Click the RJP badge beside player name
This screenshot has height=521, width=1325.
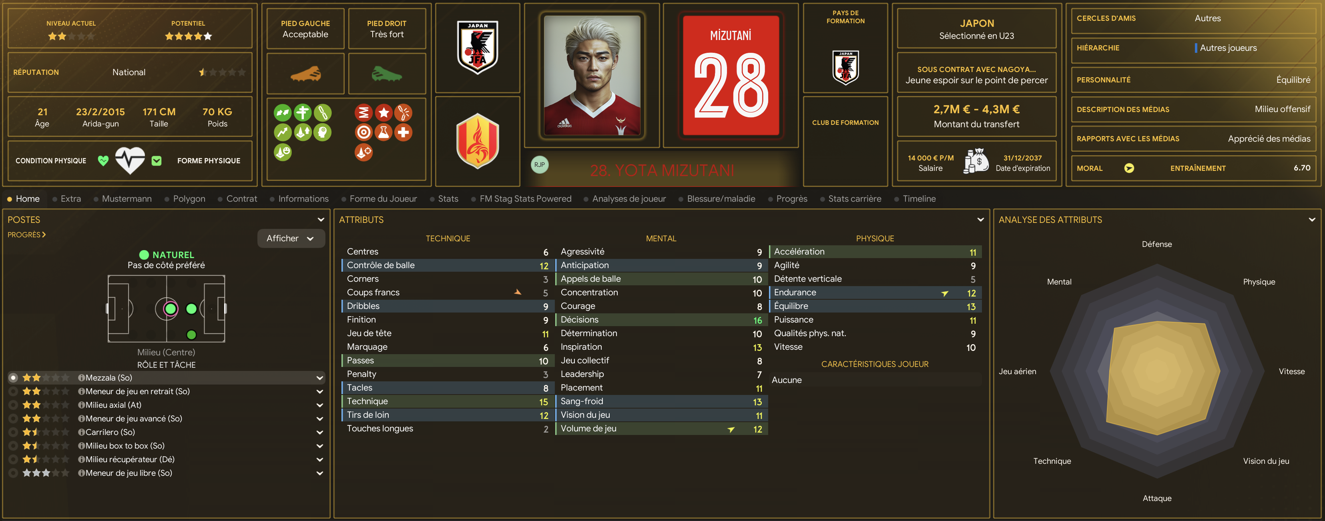(540, 164)
